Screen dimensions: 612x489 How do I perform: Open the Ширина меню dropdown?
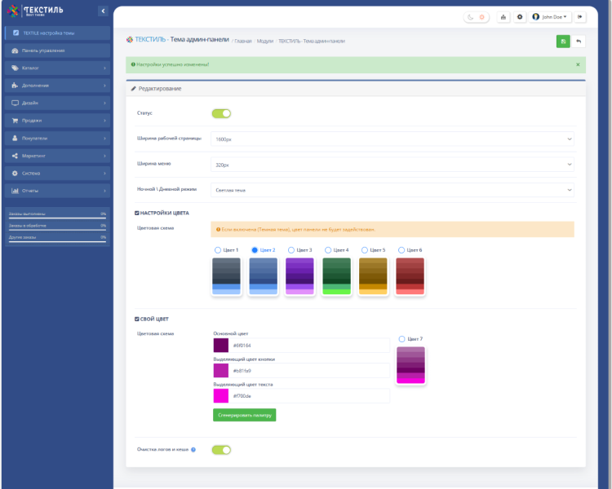point(392,165)
